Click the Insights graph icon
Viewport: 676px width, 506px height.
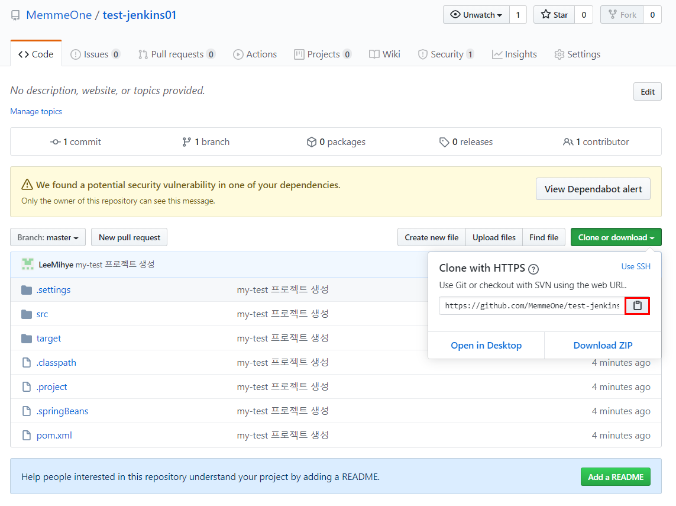pyautogui.click(x=497, y=54)
